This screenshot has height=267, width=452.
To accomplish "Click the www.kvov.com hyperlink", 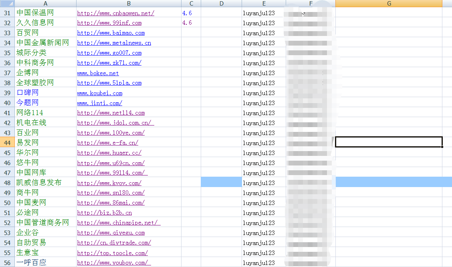I will pos(109,183).
